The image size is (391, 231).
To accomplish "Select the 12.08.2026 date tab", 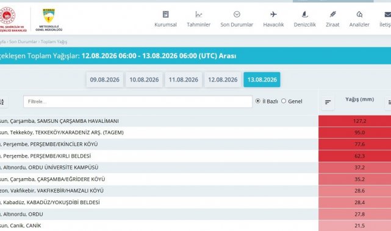I will [223, 80].
